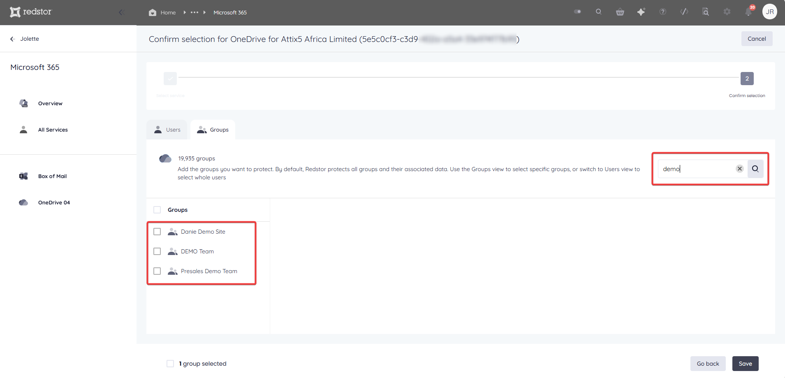Open All Services in the sidebar
The width and height of the screenshot is (785, 378).
[53, 130]
